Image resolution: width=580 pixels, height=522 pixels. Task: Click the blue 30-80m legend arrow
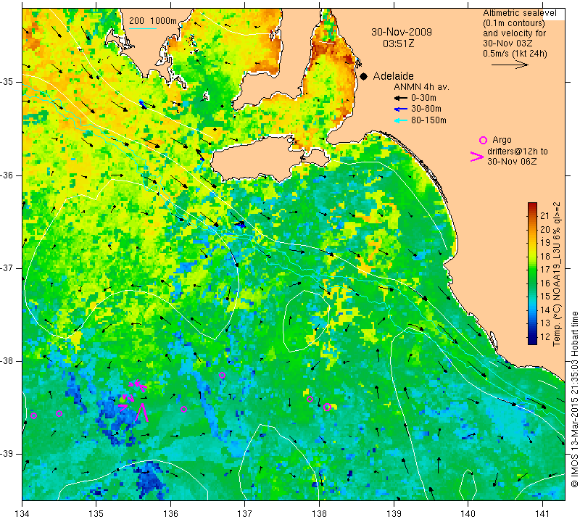(400, 109)
